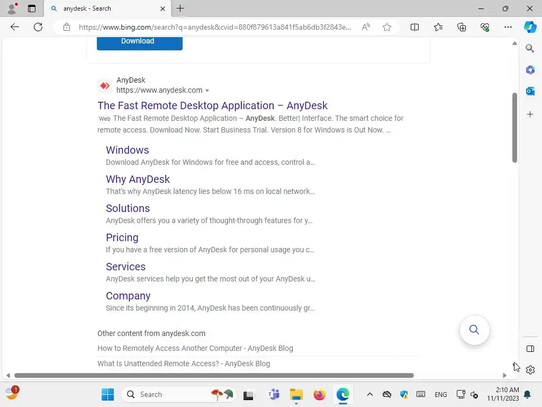Open the touch keyboard tray icon

point(421,394)
